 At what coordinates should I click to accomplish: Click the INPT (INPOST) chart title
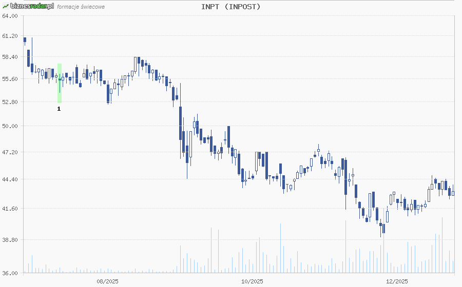pos(230,7)
